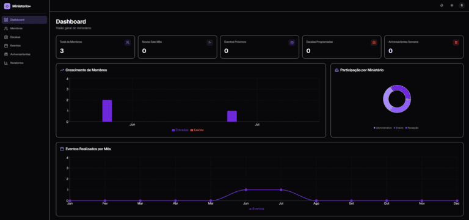Image resolution: width=469 pixels, height=220 pixels.
Task: Click the Set label on events axis
Action: click(352, 204)
